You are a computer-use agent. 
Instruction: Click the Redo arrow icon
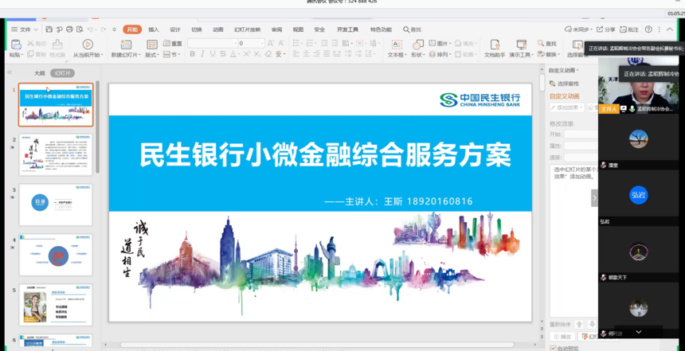point(103,29)
